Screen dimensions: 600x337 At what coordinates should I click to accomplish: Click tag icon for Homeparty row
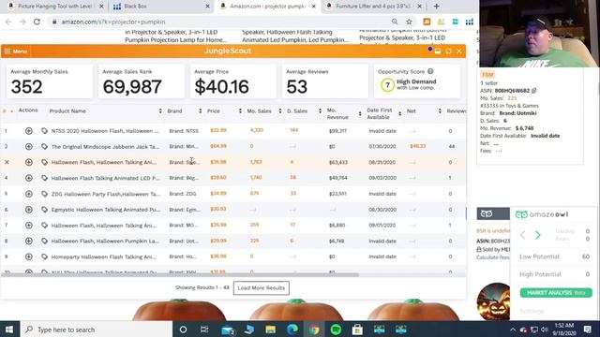click(44, 256)
